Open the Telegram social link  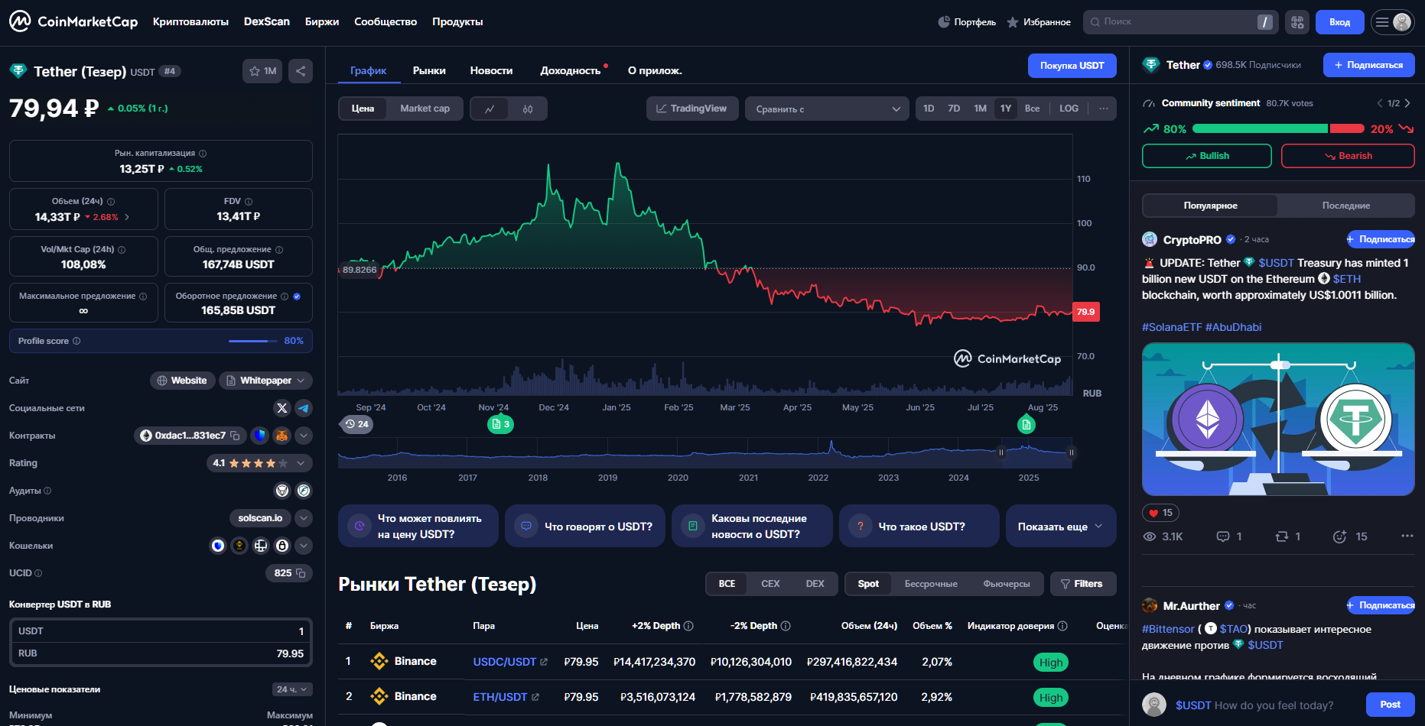(x=304, y=408)
